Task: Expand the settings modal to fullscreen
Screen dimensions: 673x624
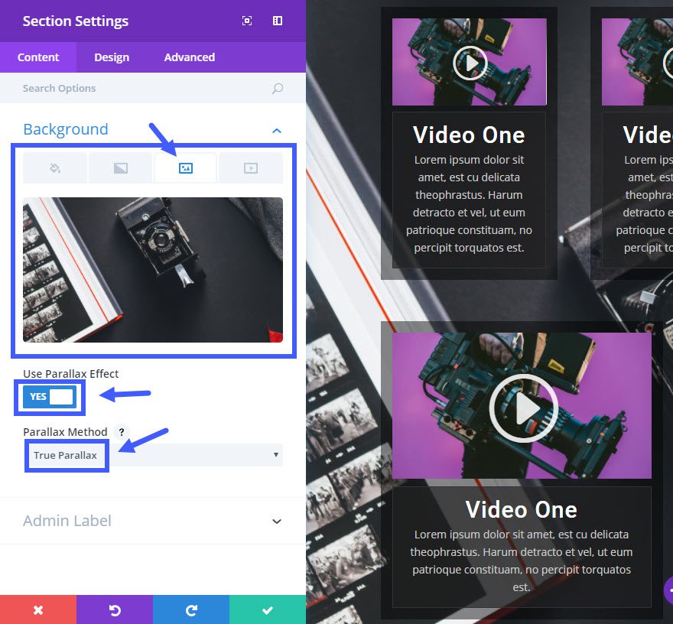Action: 246,21
